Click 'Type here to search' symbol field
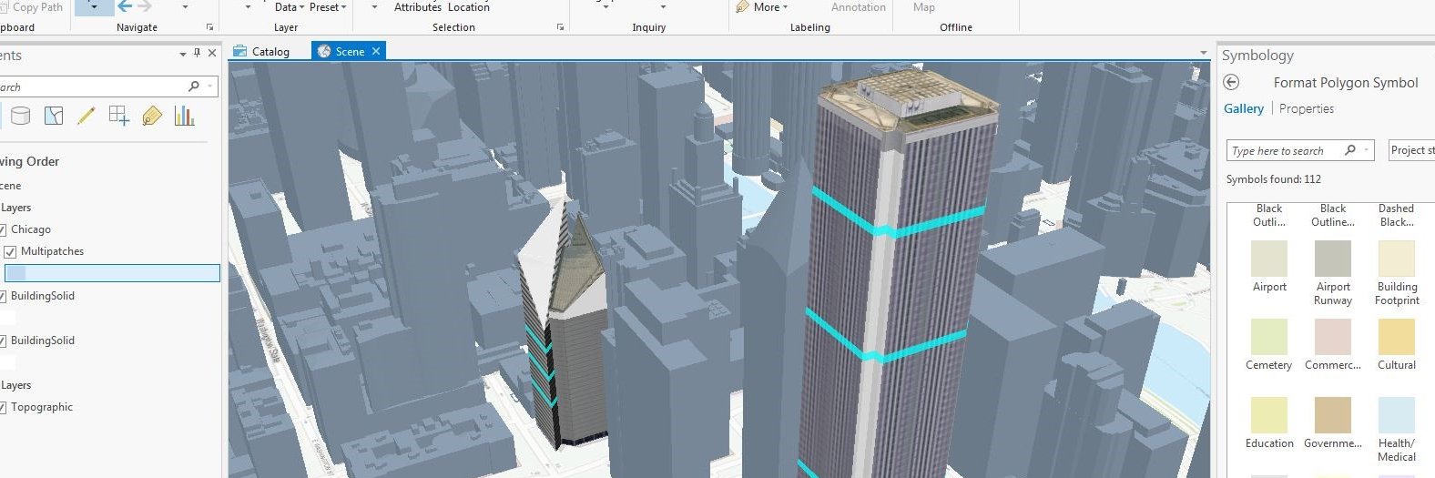The width and height of the screenshot is (1435, 478). (1300, 150)
